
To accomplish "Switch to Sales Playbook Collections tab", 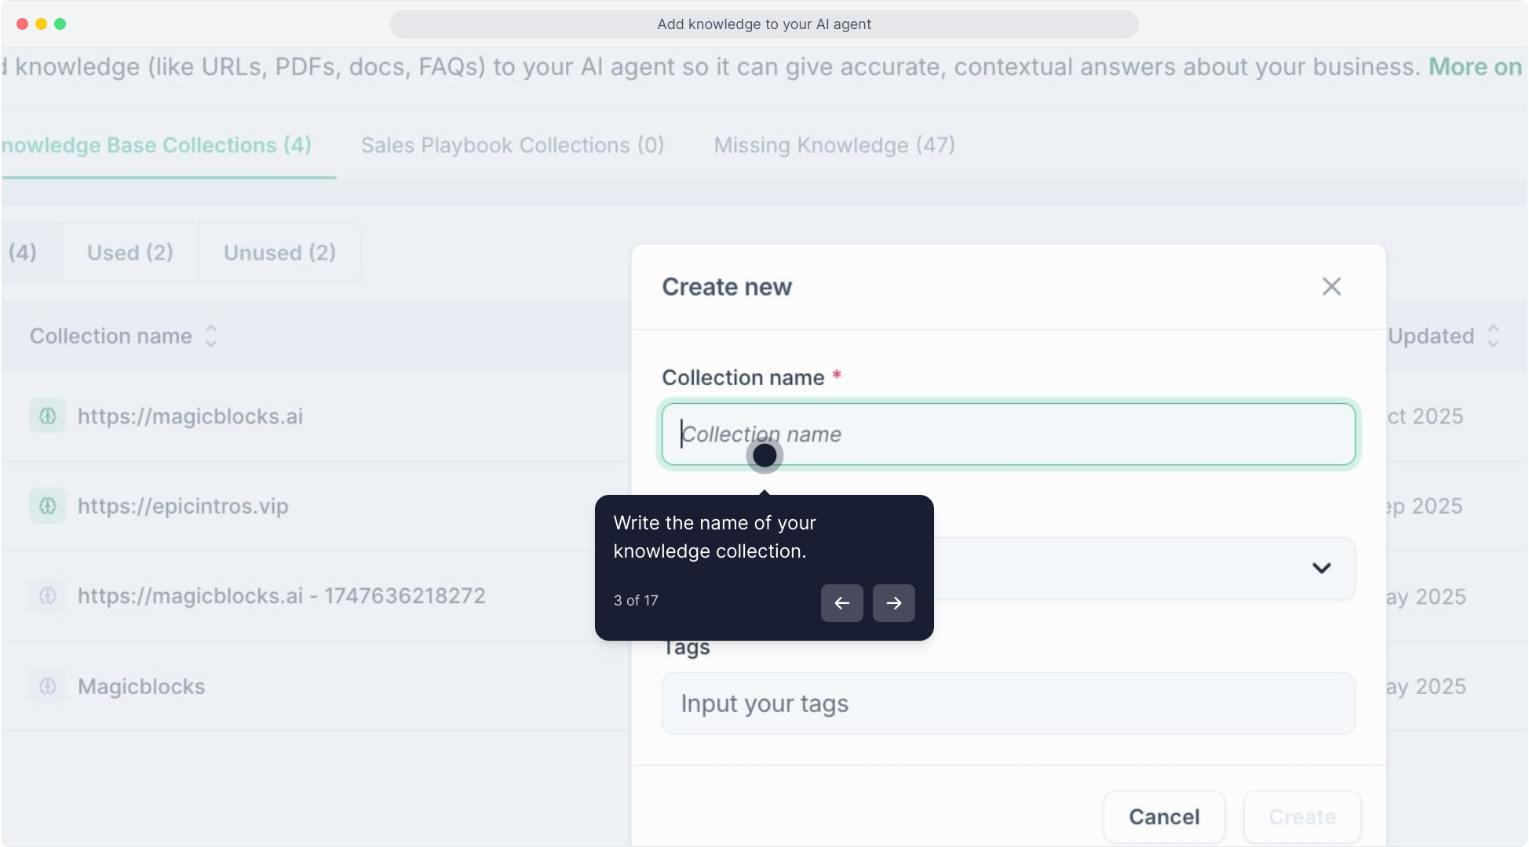I will click(512, 145).
